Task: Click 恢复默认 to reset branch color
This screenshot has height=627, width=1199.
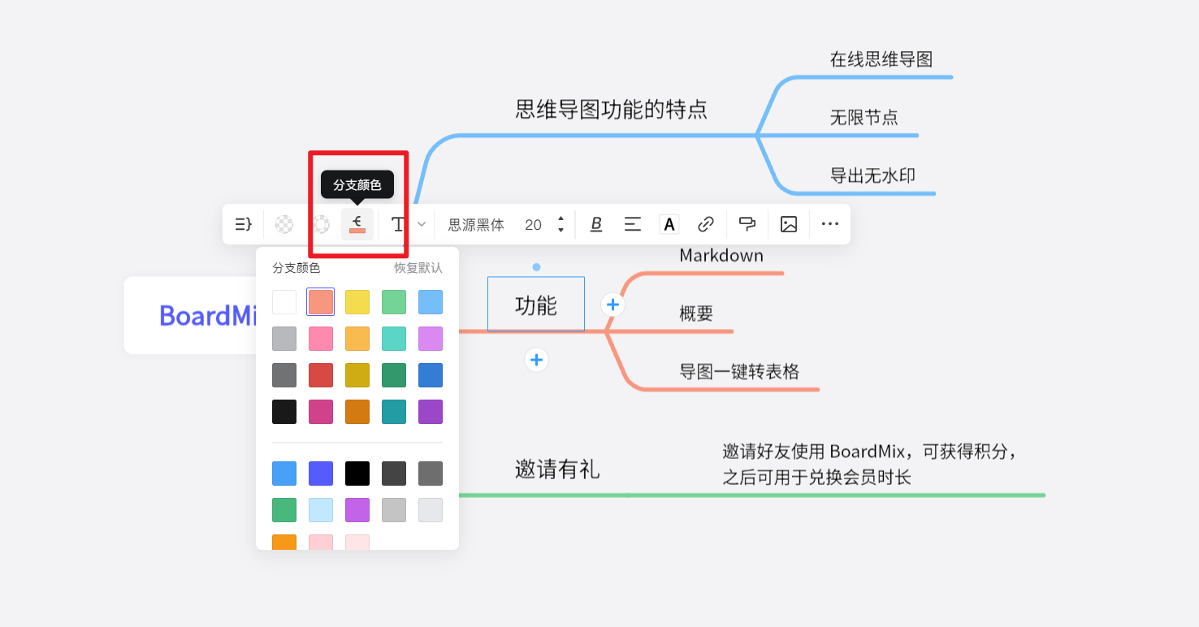Action: point(418,268)
